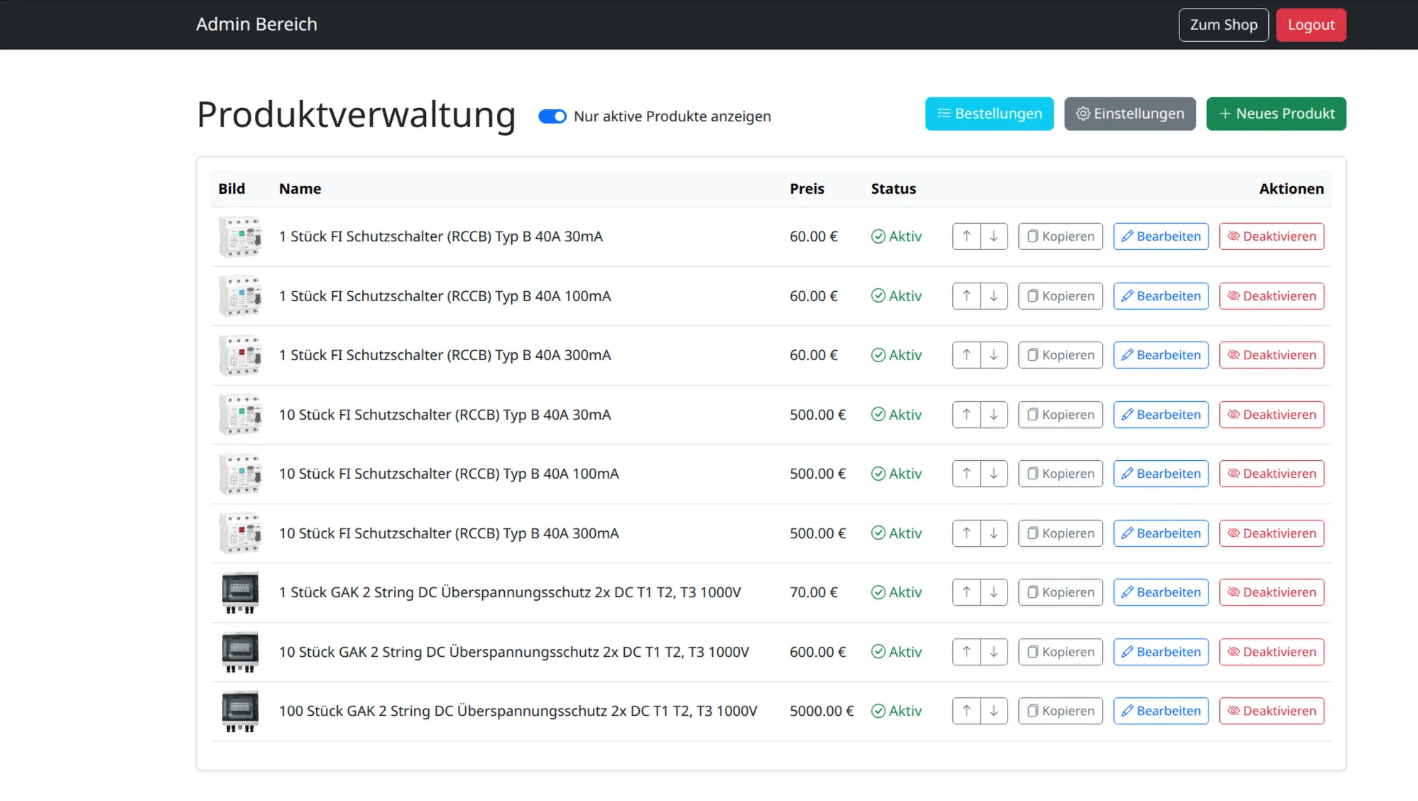Move 10 Stück FI 40A 100mA up in sort order

[x=966, y=473]
